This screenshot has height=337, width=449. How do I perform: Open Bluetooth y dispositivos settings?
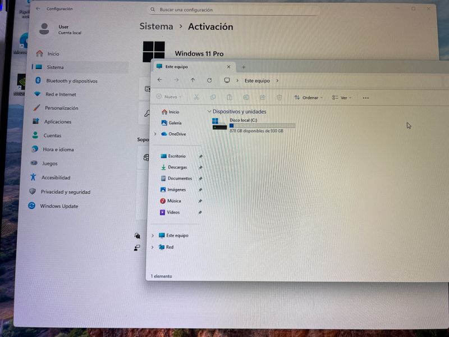pos(66,81)
